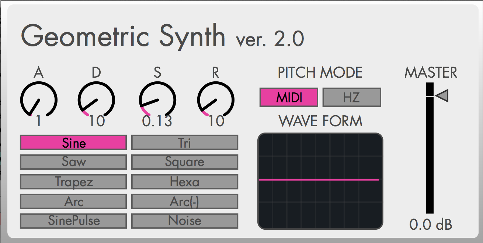Choose the Square waveform
This screenshot has height=243, width=483.
[185, 162]
